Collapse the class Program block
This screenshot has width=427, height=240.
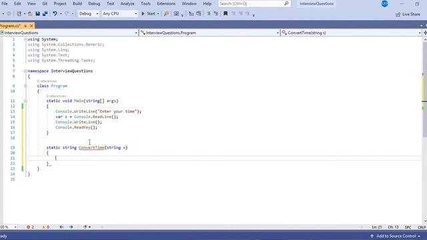(x=25, y=86)
